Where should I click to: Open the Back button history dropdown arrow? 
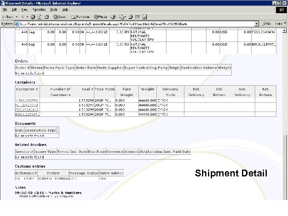[16, 17]
